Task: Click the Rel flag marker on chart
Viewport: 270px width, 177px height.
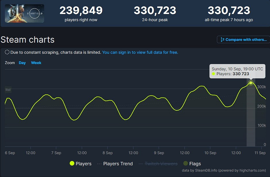Action: point(8,90)
